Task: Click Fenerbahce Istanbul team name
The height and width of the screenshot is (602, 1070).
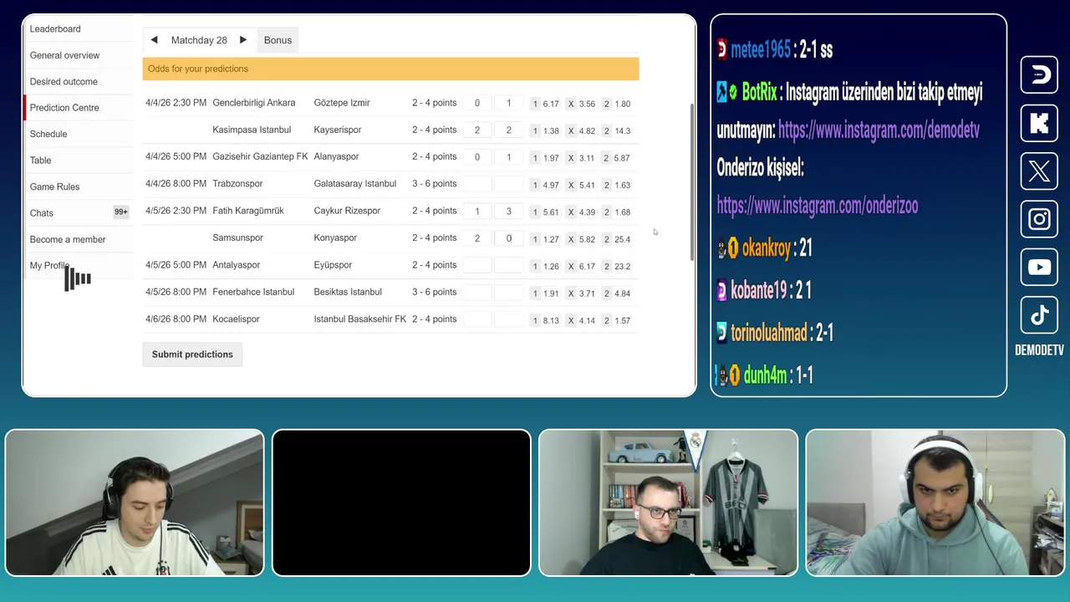Action: [253, 292]
